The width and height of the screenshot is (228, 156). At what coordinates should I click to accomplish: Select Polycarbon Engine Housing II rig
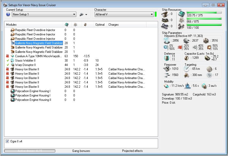pos(33,100)
